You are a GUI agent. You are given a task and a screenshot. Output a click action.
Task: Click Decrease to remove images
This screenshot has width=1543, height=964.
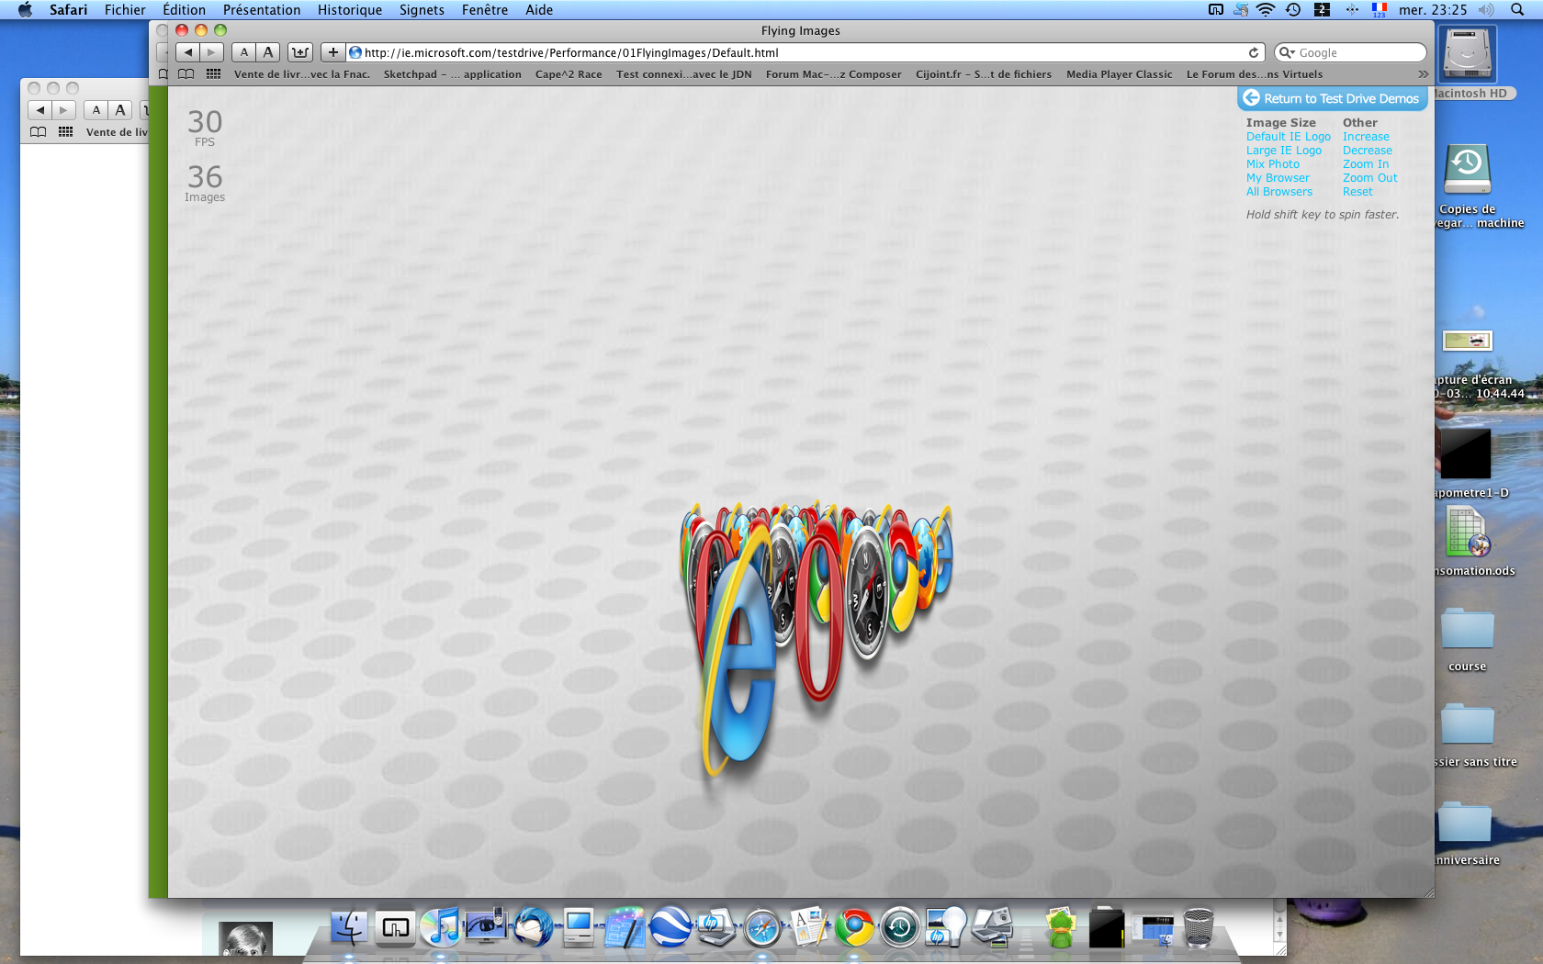click(x=1367, y=151)
